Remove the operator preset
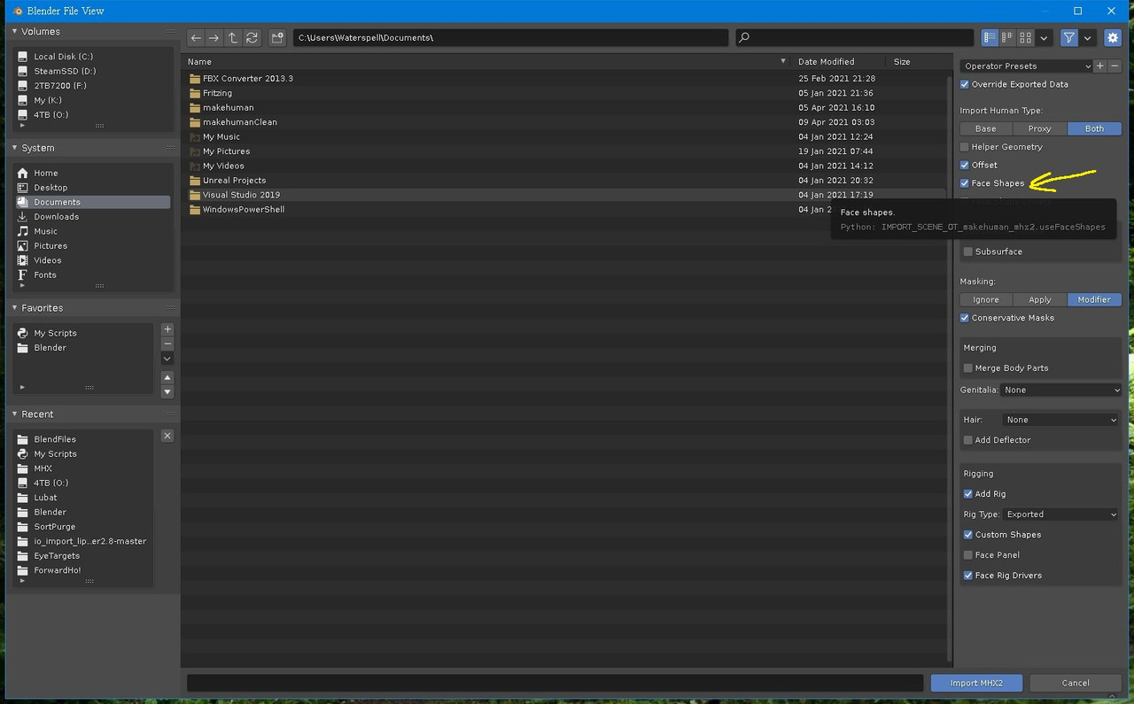The width and height of the screenshot is (1134, 704). point(1115,66)
